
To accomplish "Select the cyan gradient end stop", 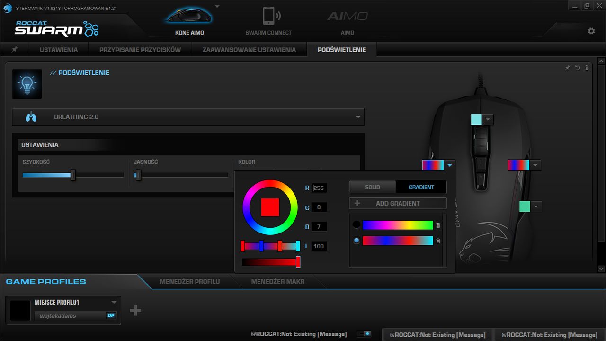I will tap(298, 246).
